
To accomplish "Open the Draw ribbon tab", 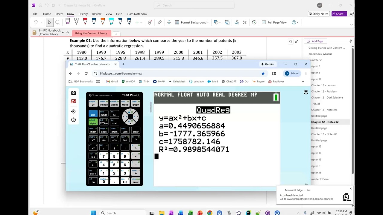I will coord(71,14).
